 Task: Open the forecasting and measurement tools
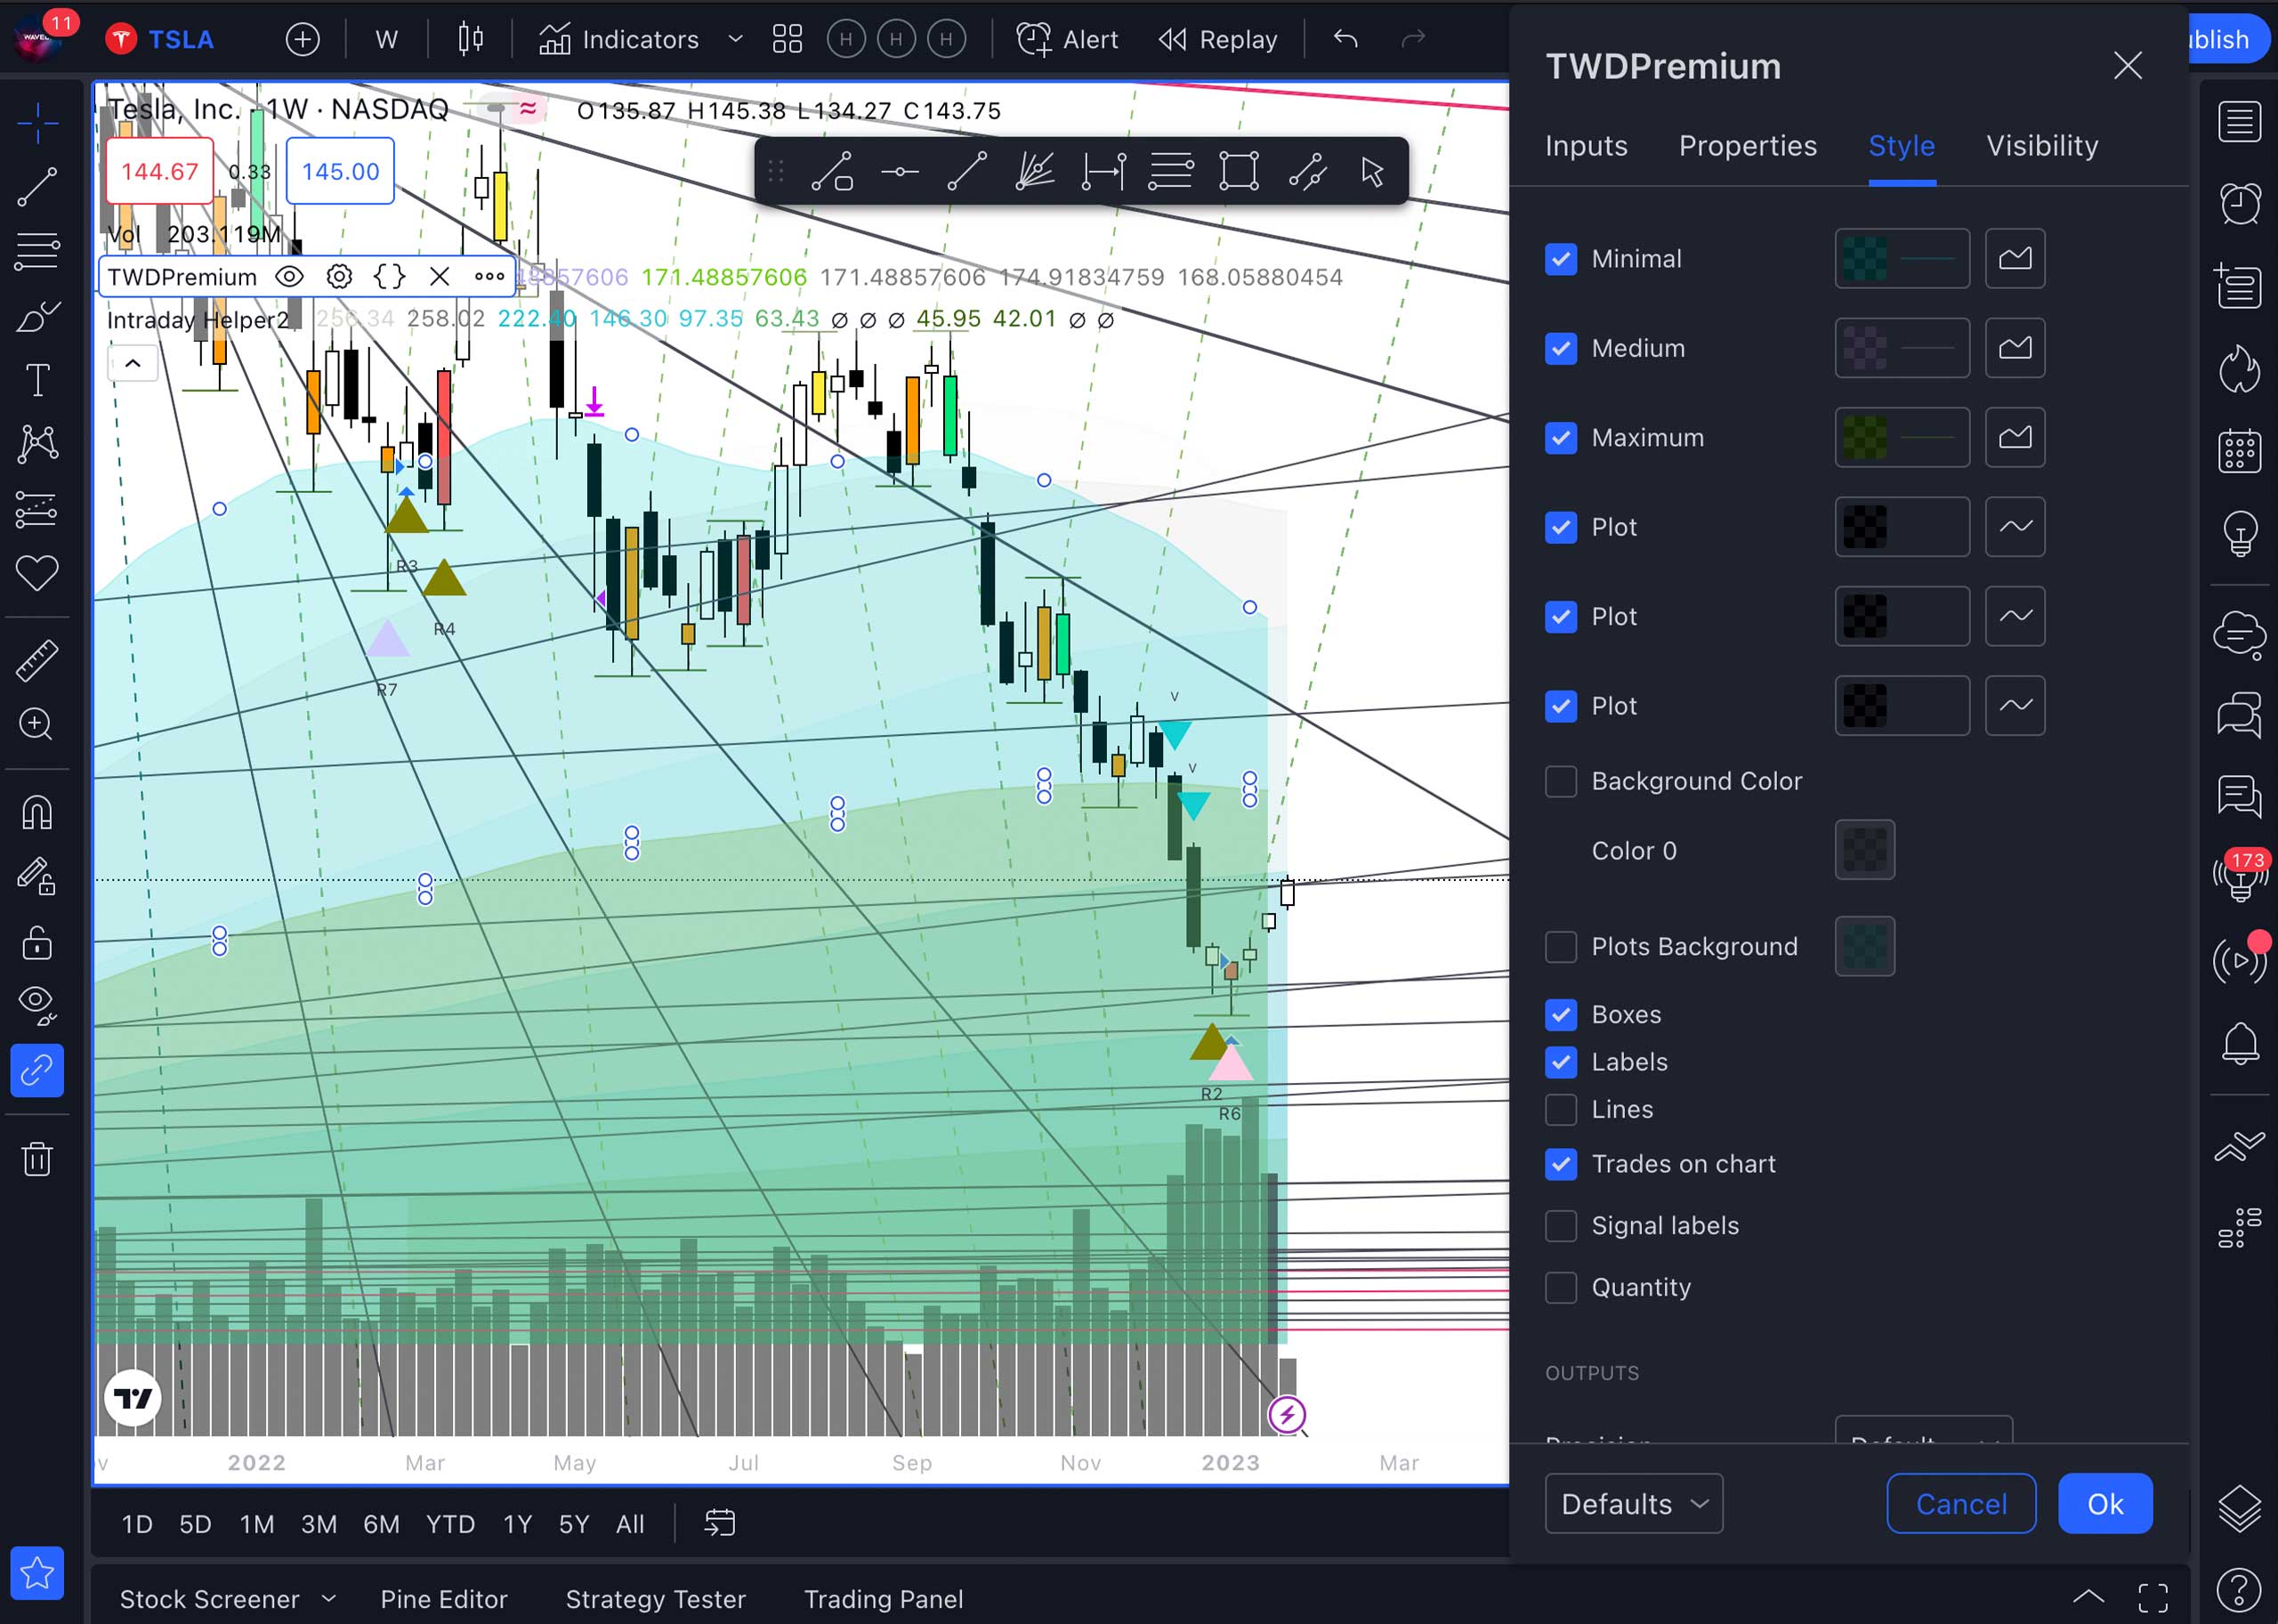(38, 509)
